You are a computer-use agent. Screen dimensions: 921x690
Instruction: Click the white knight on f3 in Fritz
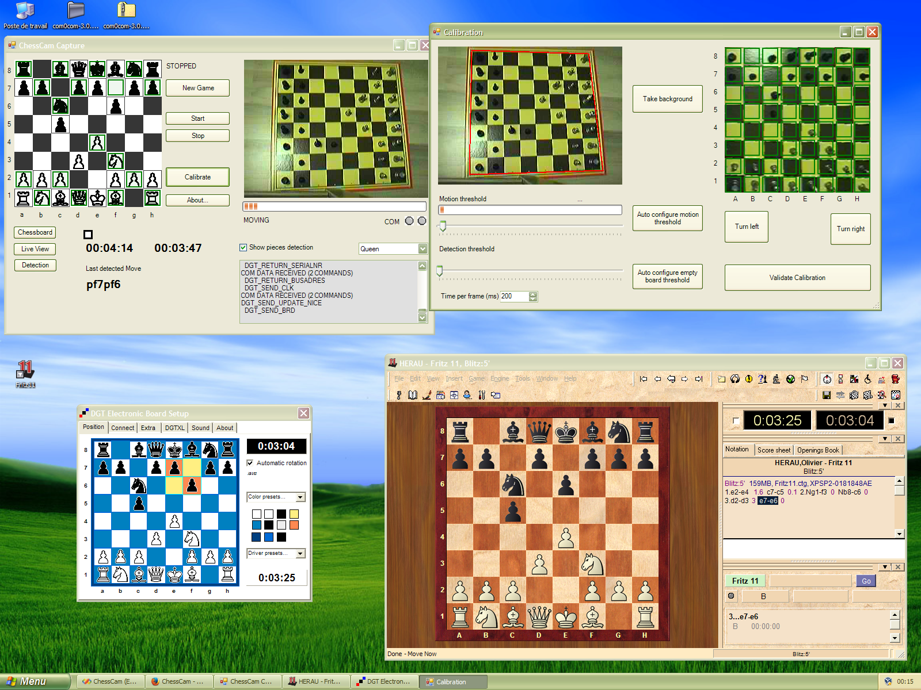tap(592, 563)
